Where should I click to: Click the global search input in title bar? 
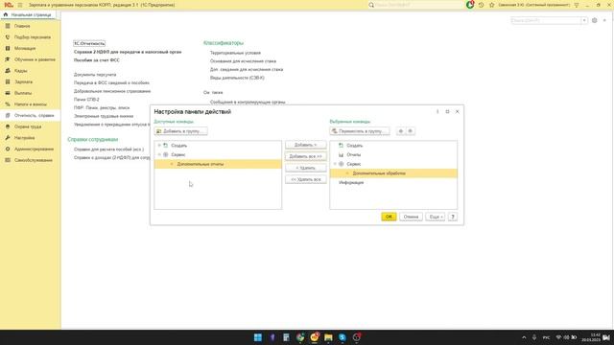tap(417, 5)
